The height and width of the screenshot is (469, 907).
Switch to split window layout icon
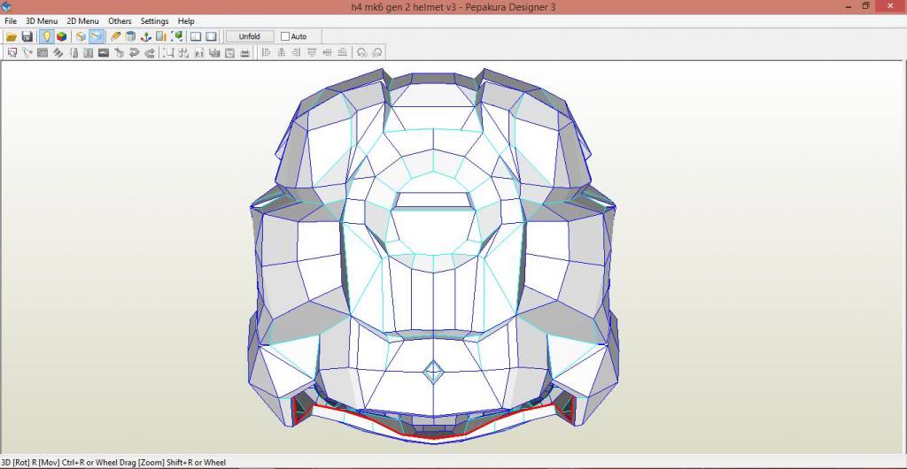[x=196, y=36]
